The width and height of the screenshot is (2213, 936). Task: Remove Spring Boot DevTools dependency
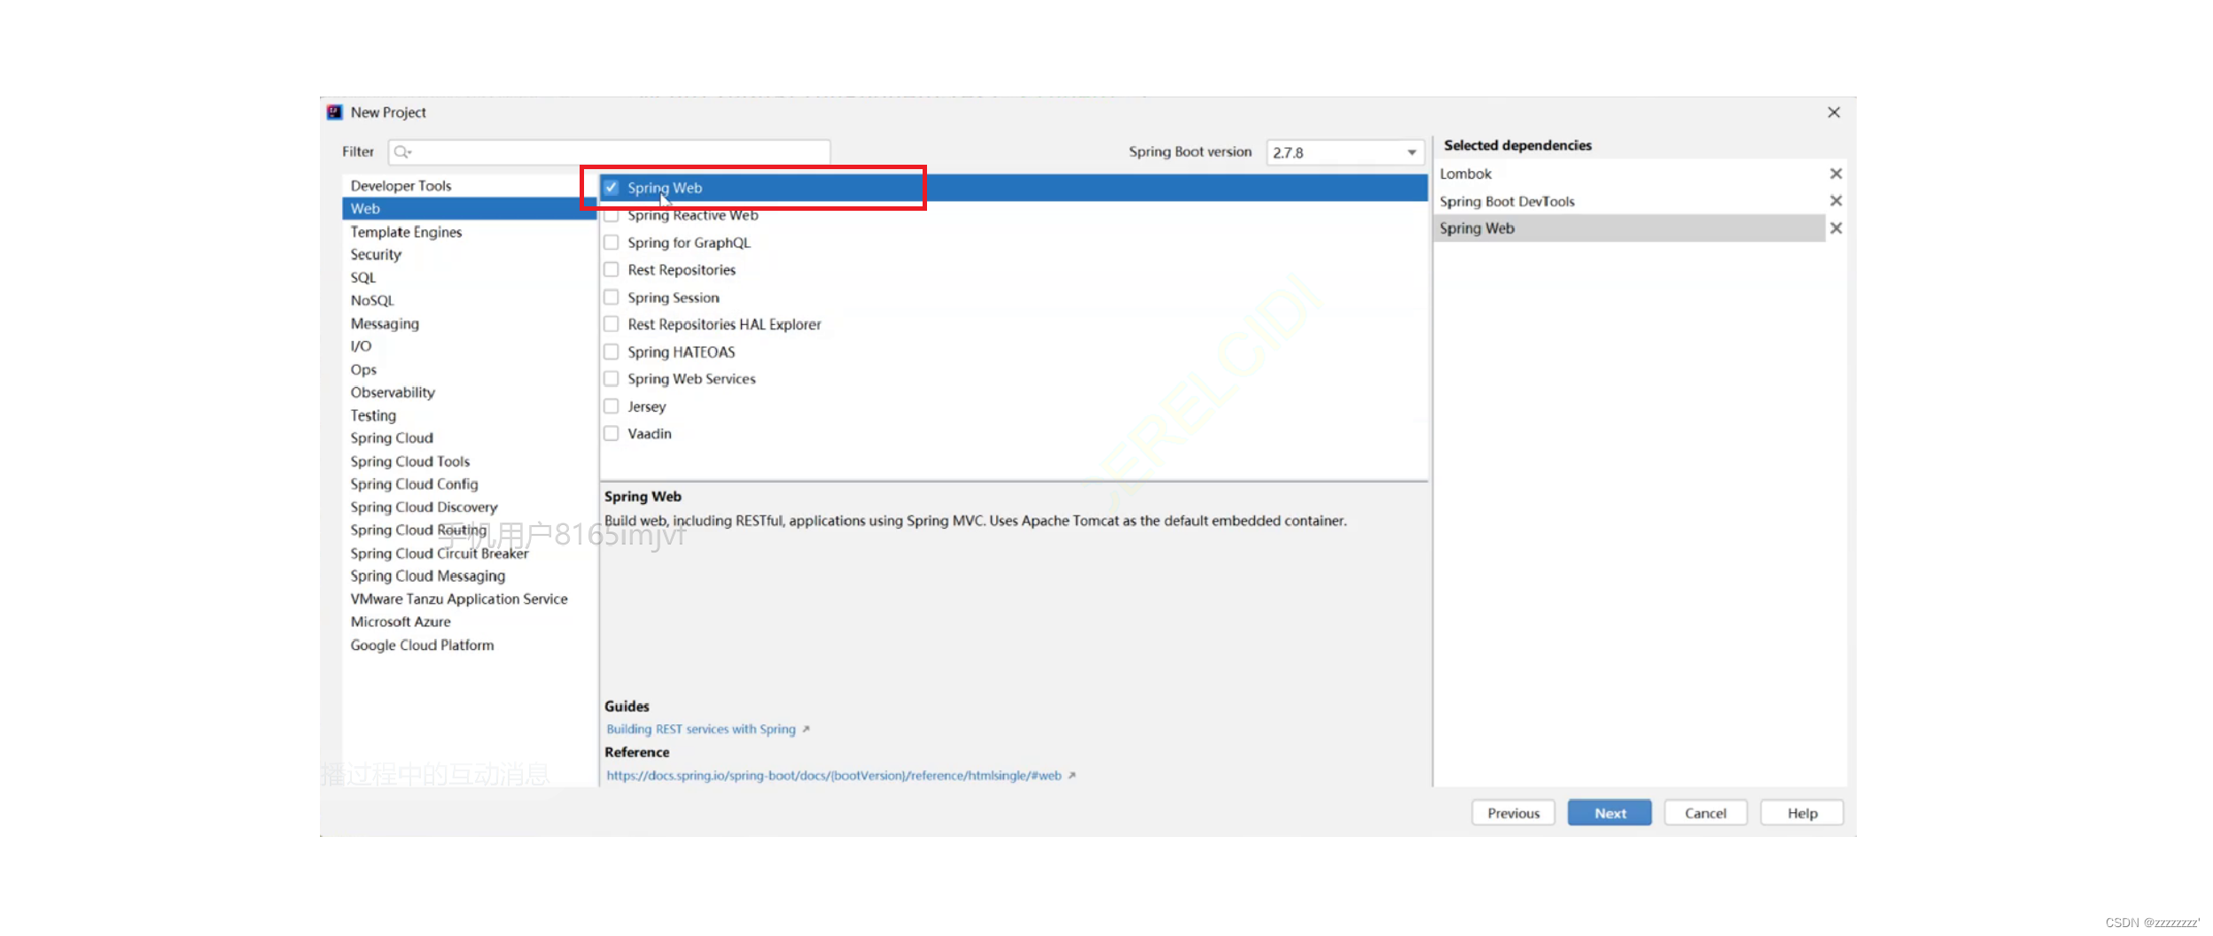(x=1835, y=201)
